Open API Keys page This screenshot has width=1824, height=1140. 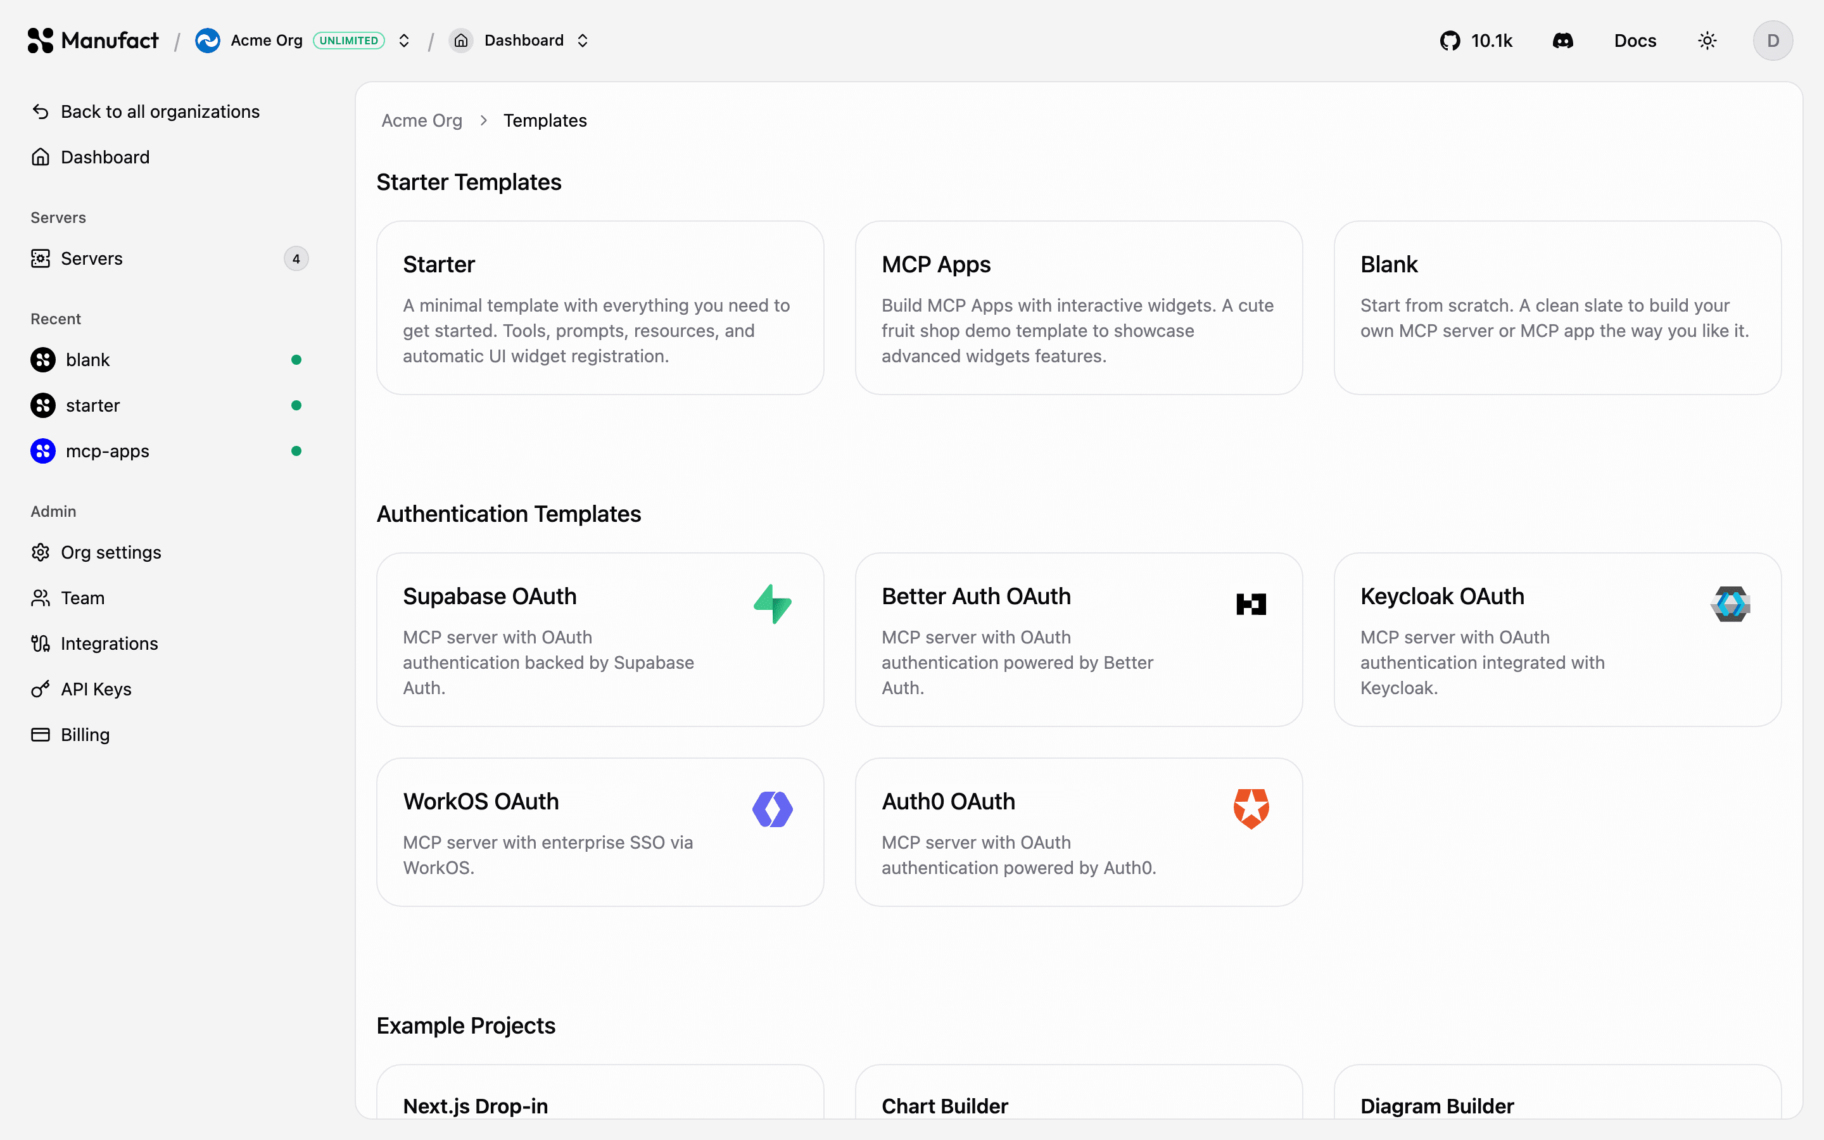pos(169,689)
